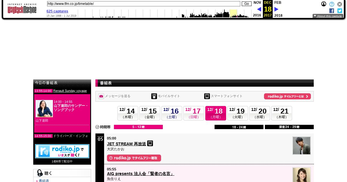347x182 pixels.
Task: Click the smartphone site icon
Action: coord(207,96)
